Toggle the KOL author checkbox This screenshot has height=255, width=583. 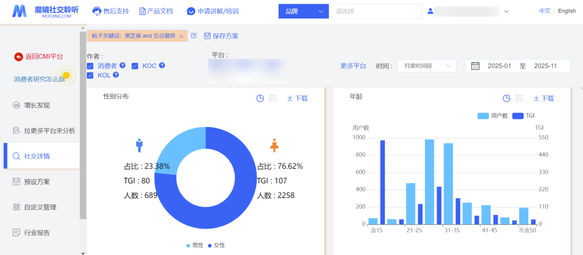point(90,75)
